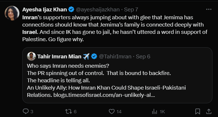Click the airplane emoji after Tahir's name
The width and height of the screenshot is (218, 117).
(86, 56)
